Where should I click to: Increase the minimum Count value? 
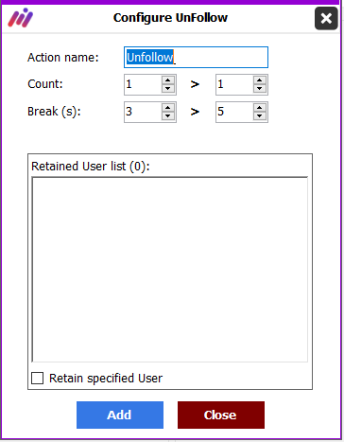point(168,80)
